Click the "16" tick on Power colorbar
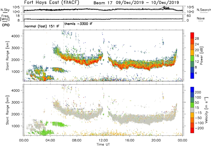Viewport: 211px width, 146px height. tap(197, 56)
